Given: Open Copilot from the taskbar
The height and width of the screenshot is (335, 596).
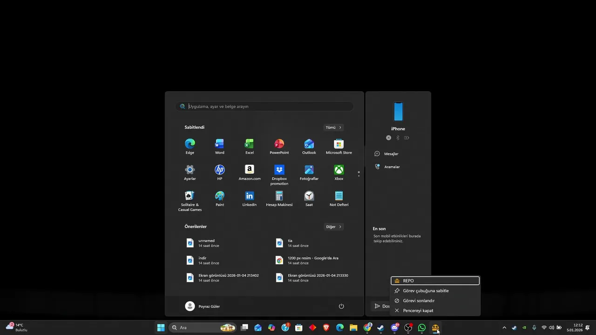Looking at the screenshot, I should click(271, 328).
